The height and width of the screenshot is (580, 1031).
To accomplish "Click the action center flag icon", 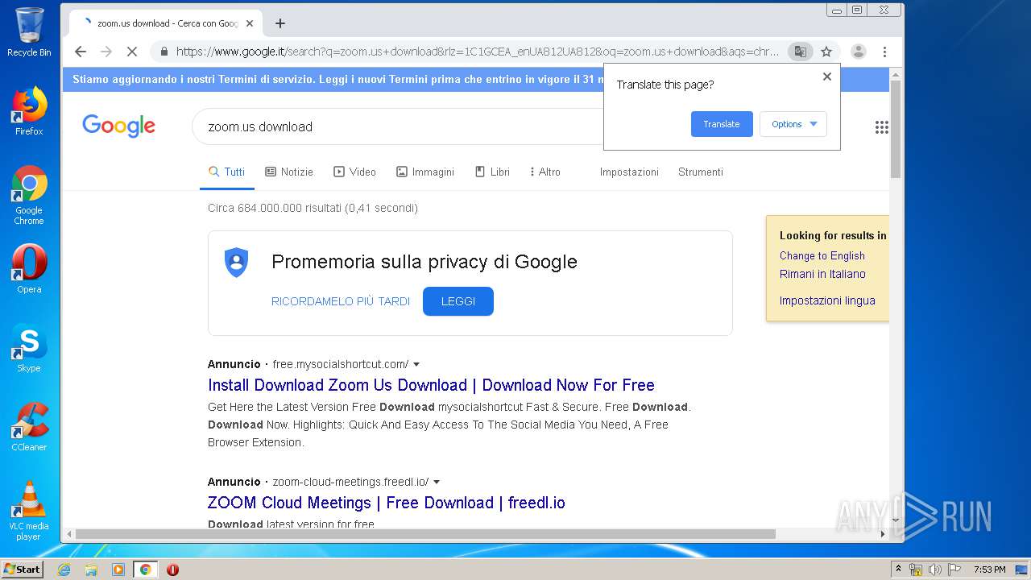I will (x=954, y=570).
